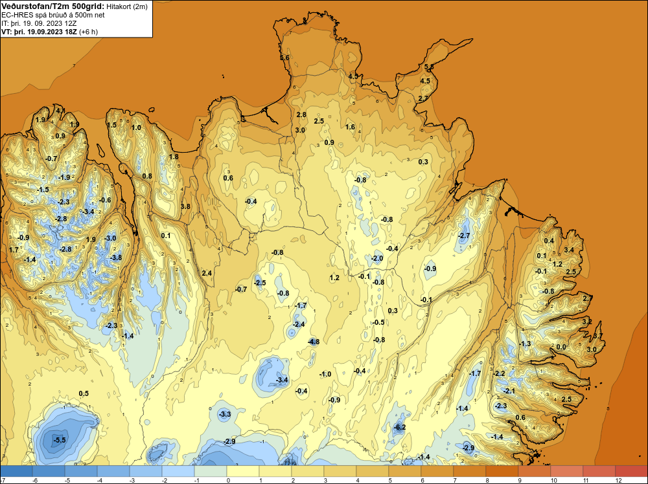Click the '5.6' coastal temperature value

(284, 58)
